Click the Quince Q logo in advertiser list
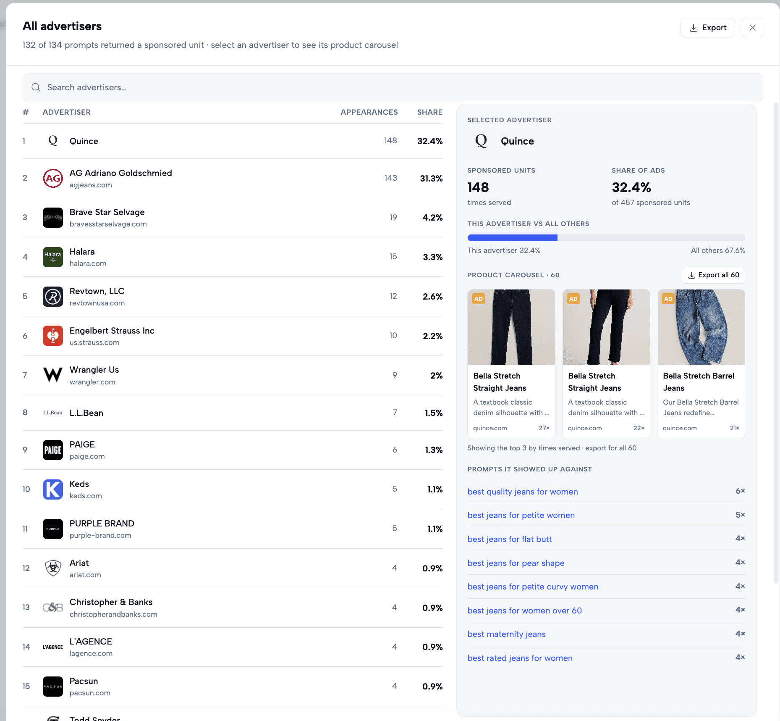 [x=53, y=141]
